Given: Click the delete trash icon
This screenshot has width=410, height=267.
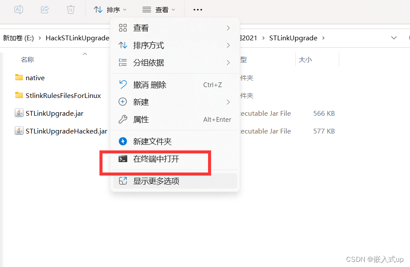Looking at the screenshot, I should pos(71,10).
